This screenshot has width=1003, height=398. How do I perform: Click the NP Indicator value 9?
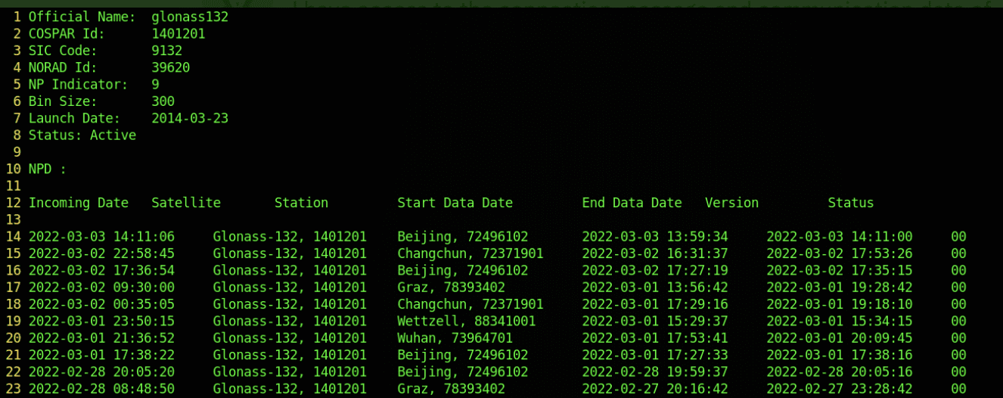click(x=155, y=85)
